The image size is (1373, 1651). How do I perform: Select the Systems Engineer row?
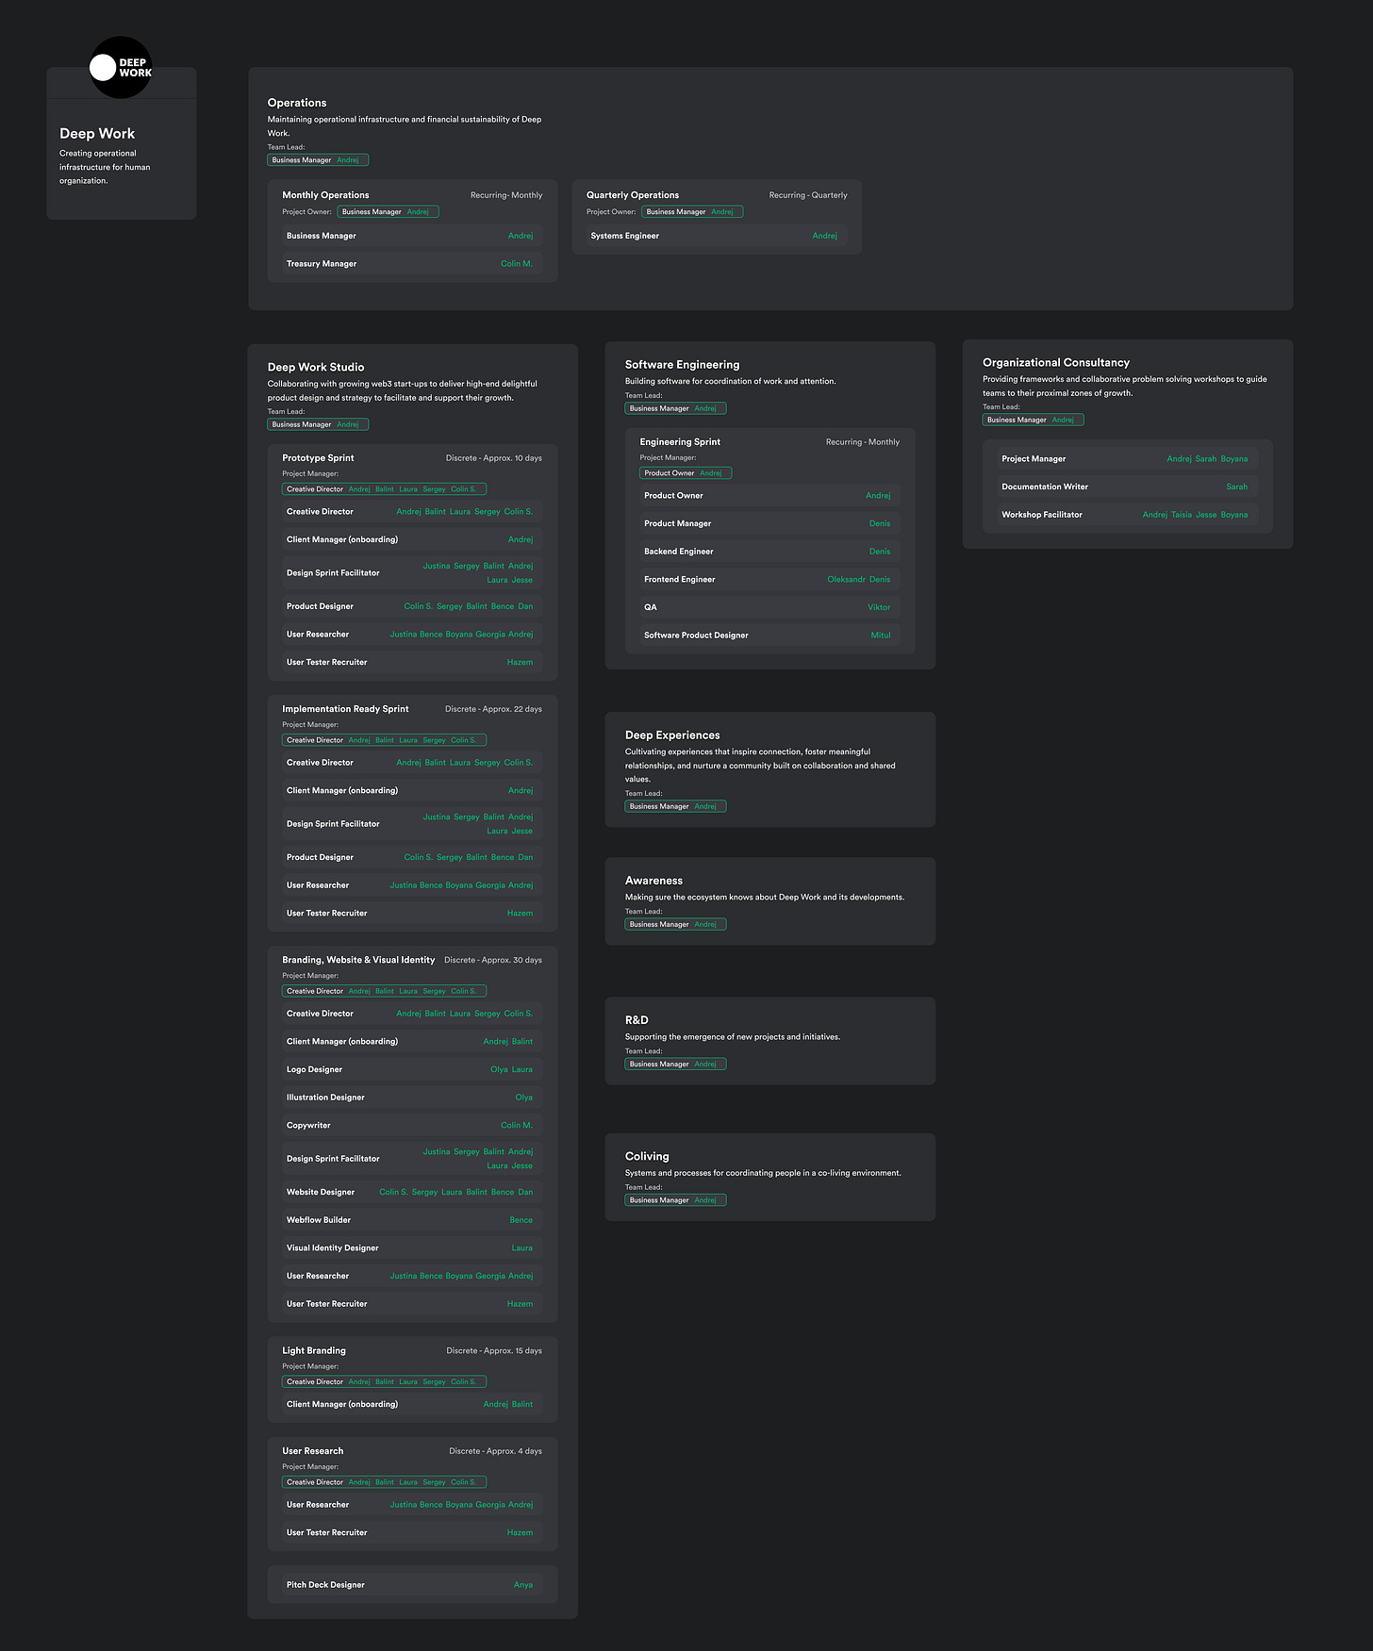717,236
